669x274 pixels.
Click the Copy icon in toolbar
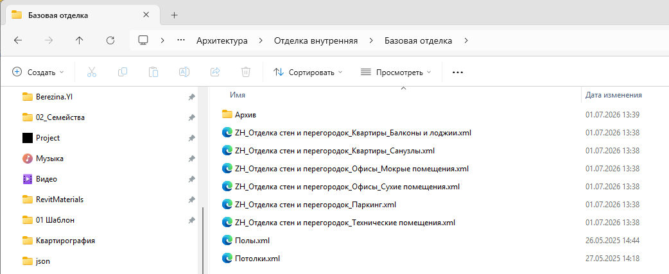tap(123, 72)
